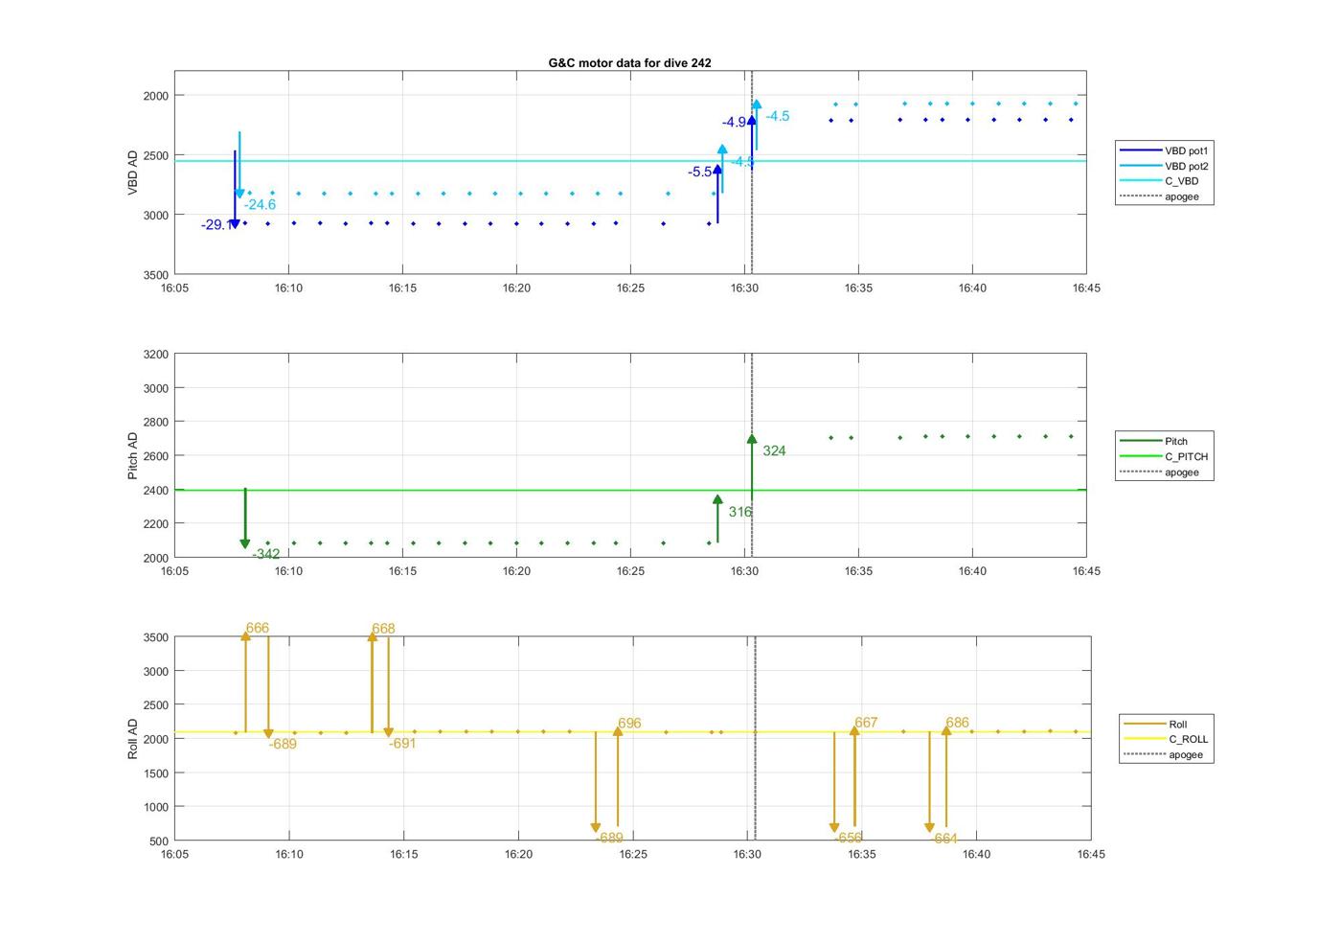Click the '16:20' x-axis tick under the Roll plot
The width and height of the screenshot is (1341, 945).
[x=518, y=854]
